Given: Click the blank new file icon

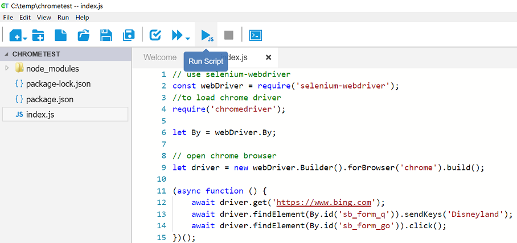Looking at the screenshot, I should tap(60, 35).
